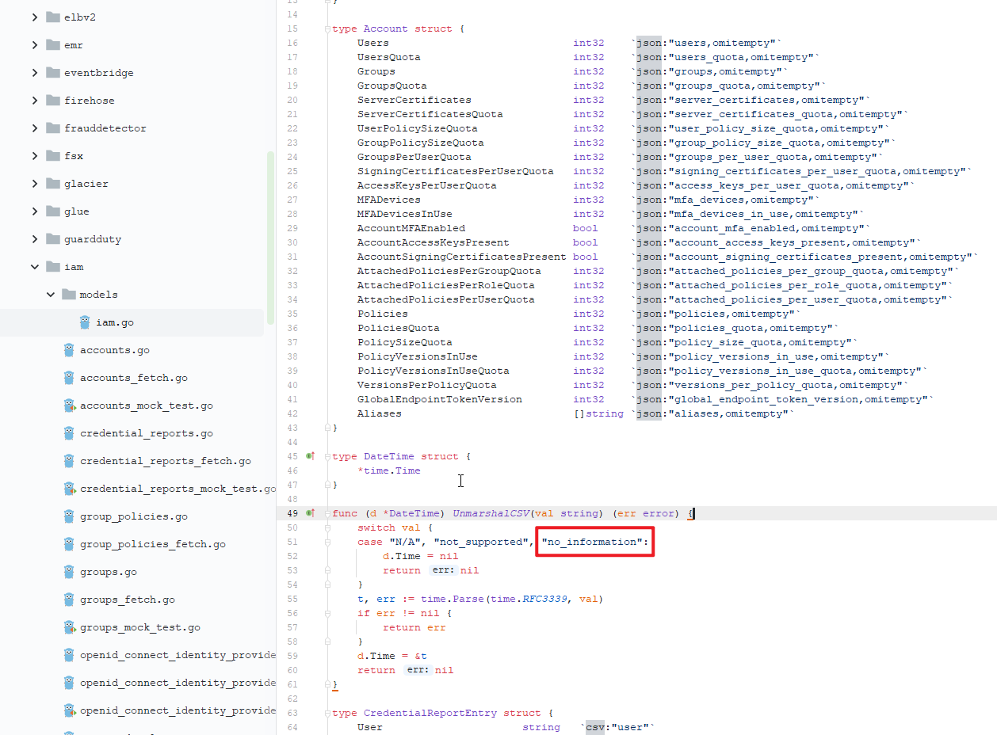Screen dimensions: 997x735
Task: Click the test icon of groups_mock_test.go
Action: 69,627
